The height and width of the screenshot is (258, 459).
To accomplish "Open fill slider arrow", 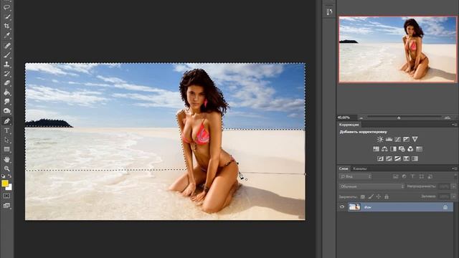I will 453,196.
